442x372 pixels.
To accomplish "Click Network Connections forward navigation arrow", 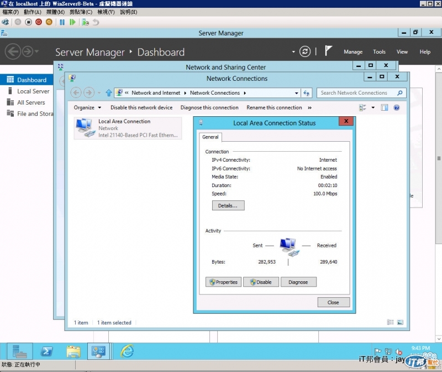I will (89, 92).
